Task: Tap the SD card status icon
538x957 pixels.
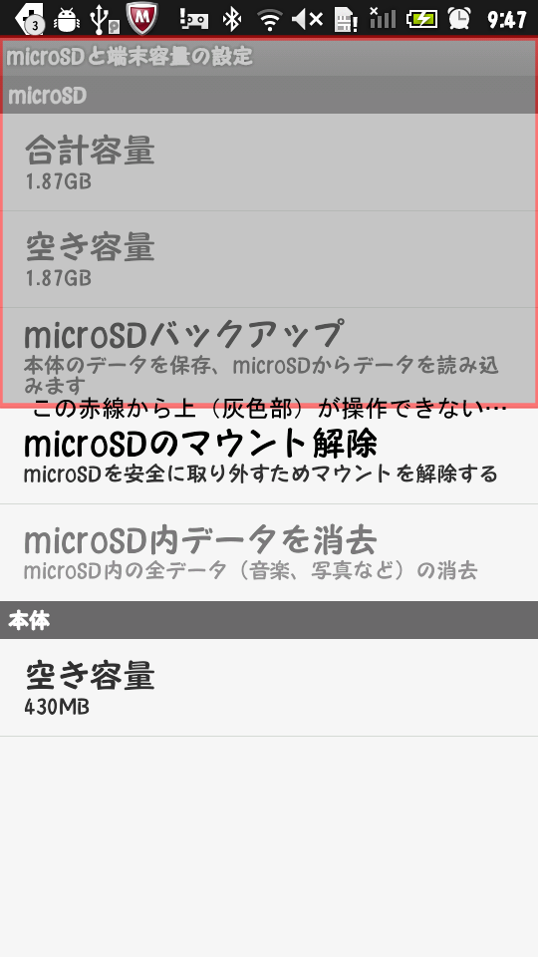Action: [346, 20]
